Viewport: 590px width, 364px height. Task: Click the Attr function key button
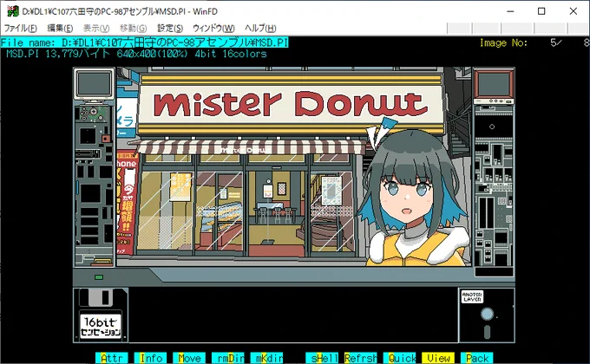(112, 358)
